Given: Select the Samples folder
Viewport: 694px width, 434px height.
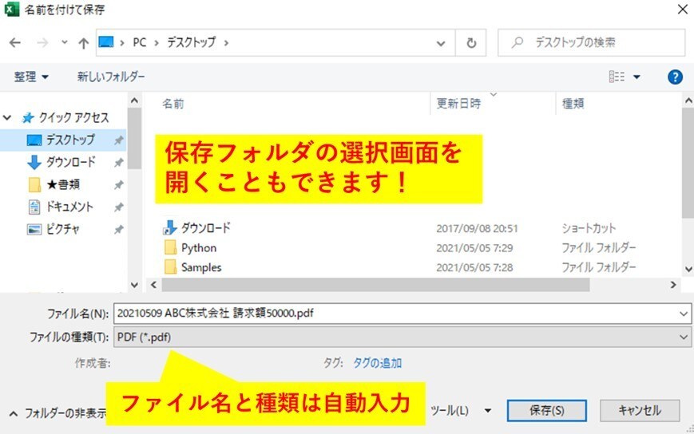Looking at the screenshot, I should 201,267.
